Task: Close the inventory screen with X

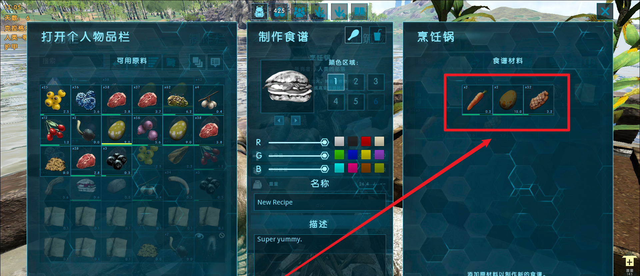Action: coord(605,12)
